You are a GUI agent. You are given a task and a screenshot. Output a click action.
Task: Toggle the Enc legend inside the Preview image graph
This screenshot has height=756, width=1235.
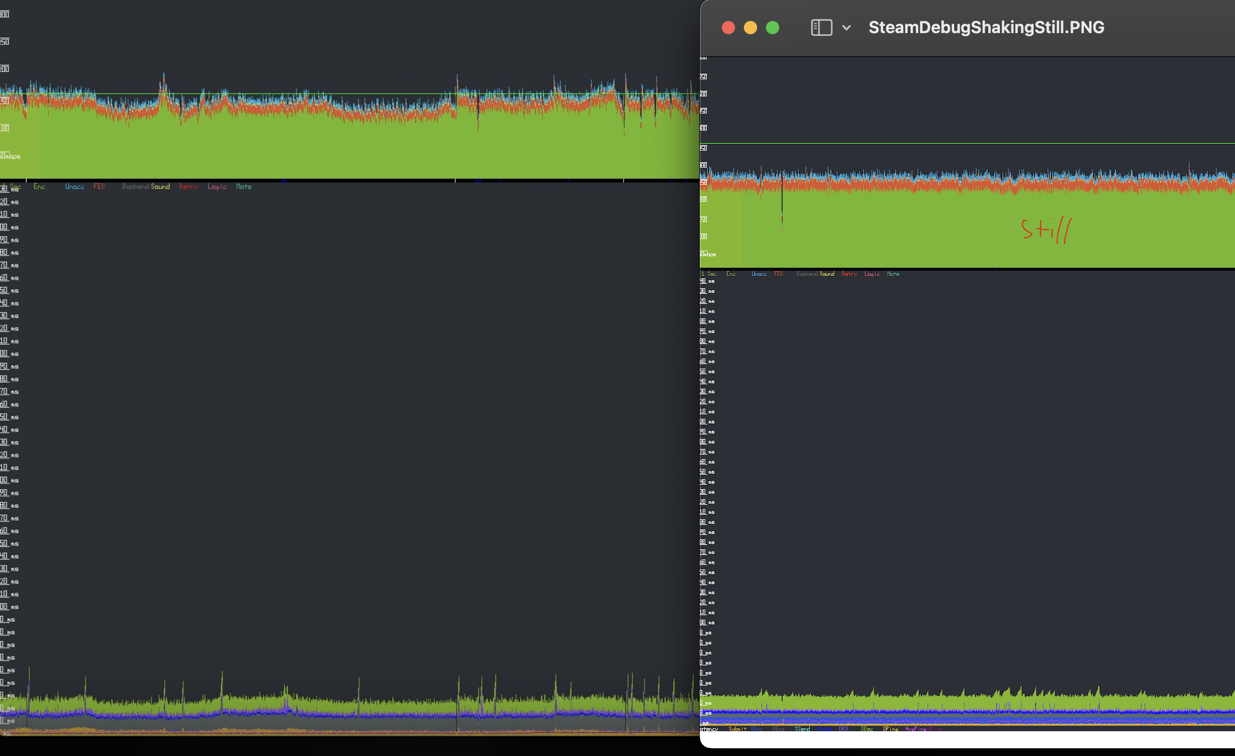click(x=731, y=274)
